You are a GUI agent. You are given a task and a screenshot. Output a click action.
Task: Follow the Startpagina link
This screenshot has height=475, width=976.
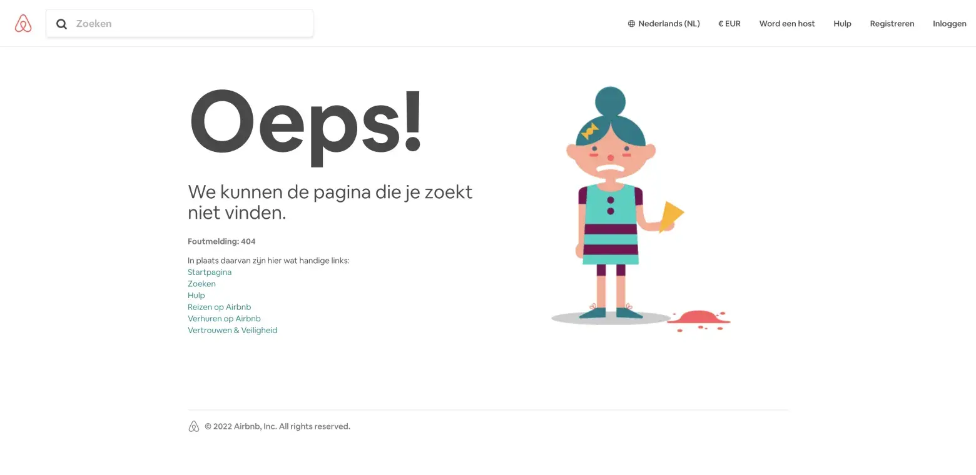tap(210, 272)
